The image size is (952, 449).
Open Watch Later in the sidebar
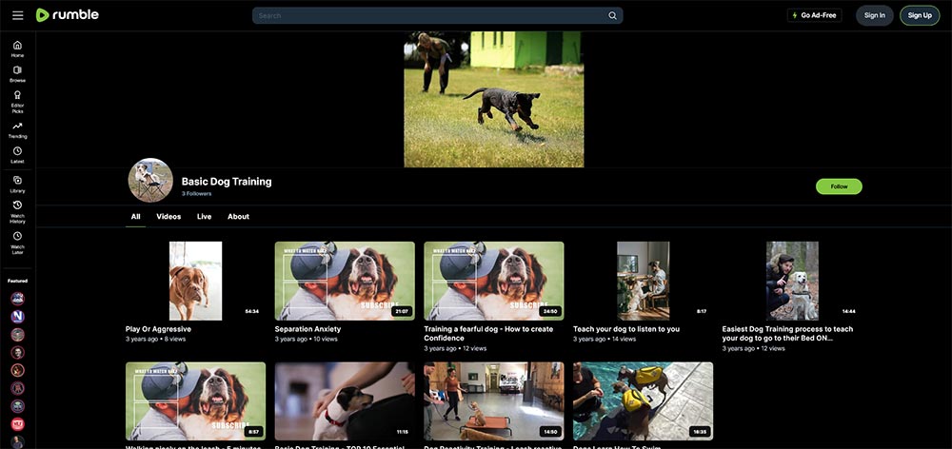coord(17,243)
